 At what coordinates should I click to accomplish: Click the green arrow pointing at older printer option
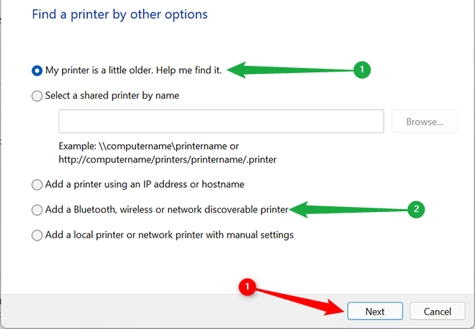coord(292,70)
